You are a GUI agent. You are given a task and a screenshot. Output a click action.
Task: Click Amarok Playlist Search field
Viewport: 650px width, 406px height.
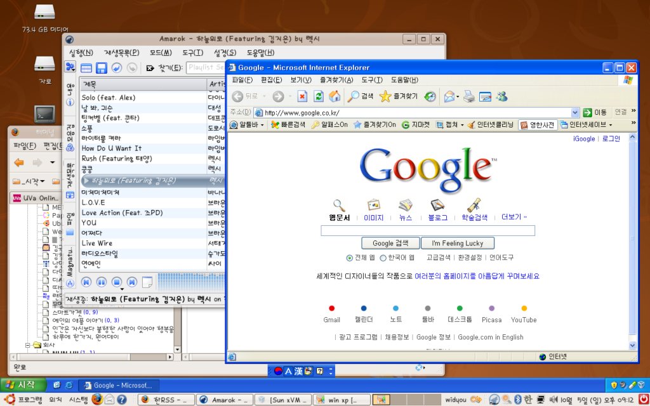(x=206, y=67)
